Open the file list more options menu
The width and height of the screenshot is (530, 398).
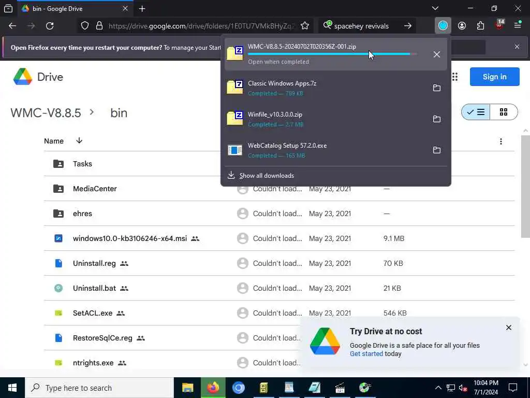click(x=501, y=141)
